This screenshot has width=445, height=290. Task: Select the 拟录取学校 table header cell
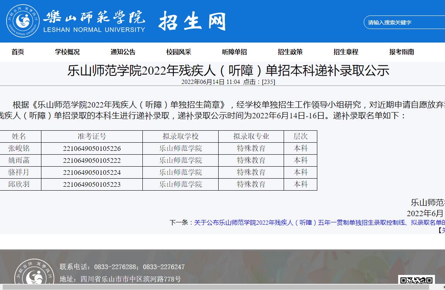click(180, 136)
